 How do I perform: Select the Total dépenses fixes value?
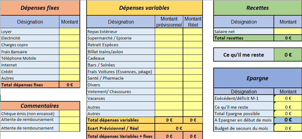(x=69, y=85)
